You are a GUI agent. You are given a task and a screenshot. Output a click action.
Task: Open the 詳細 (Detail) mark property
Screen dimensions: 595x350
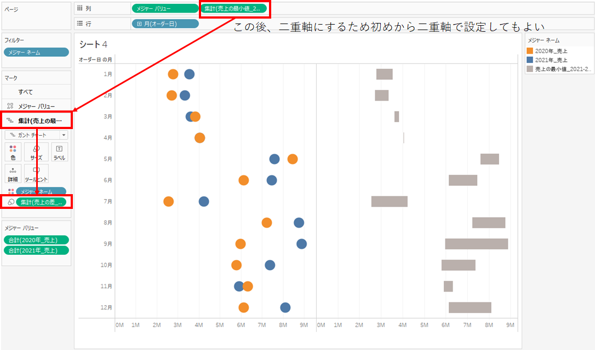pyautogui.click(x=13, y=174)
